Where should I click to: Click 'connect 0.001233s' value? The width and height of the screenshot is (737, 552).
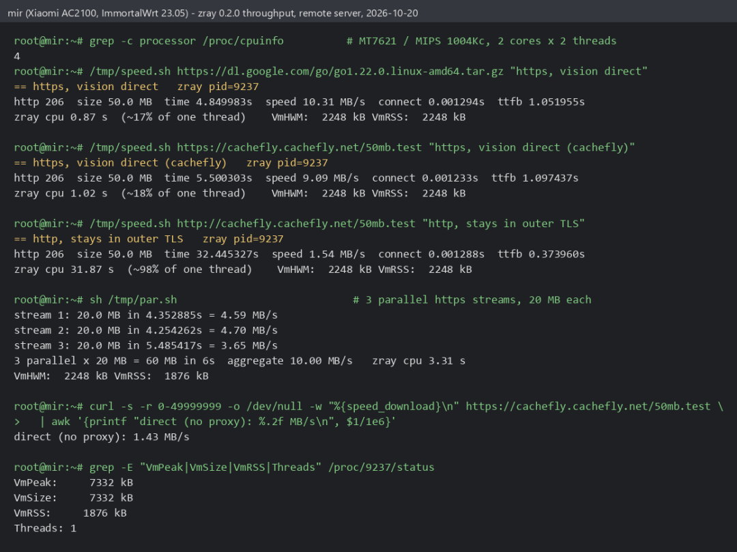pos(425,178)
